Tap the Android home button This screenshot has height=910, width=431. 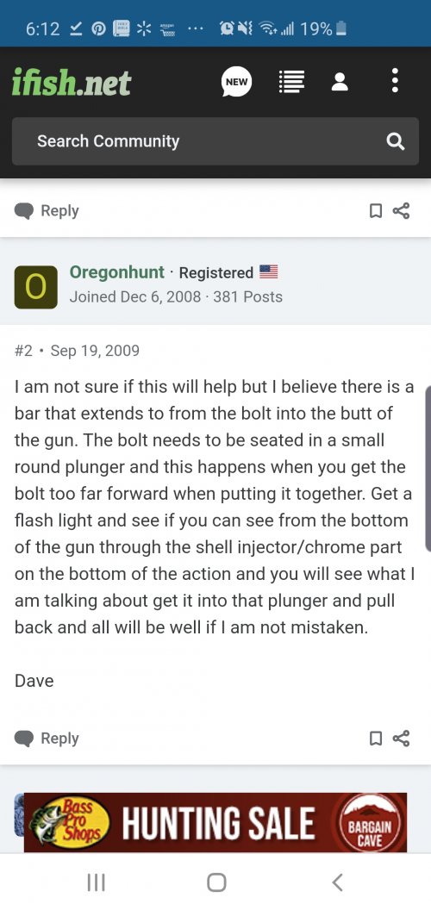coord(216,882)
